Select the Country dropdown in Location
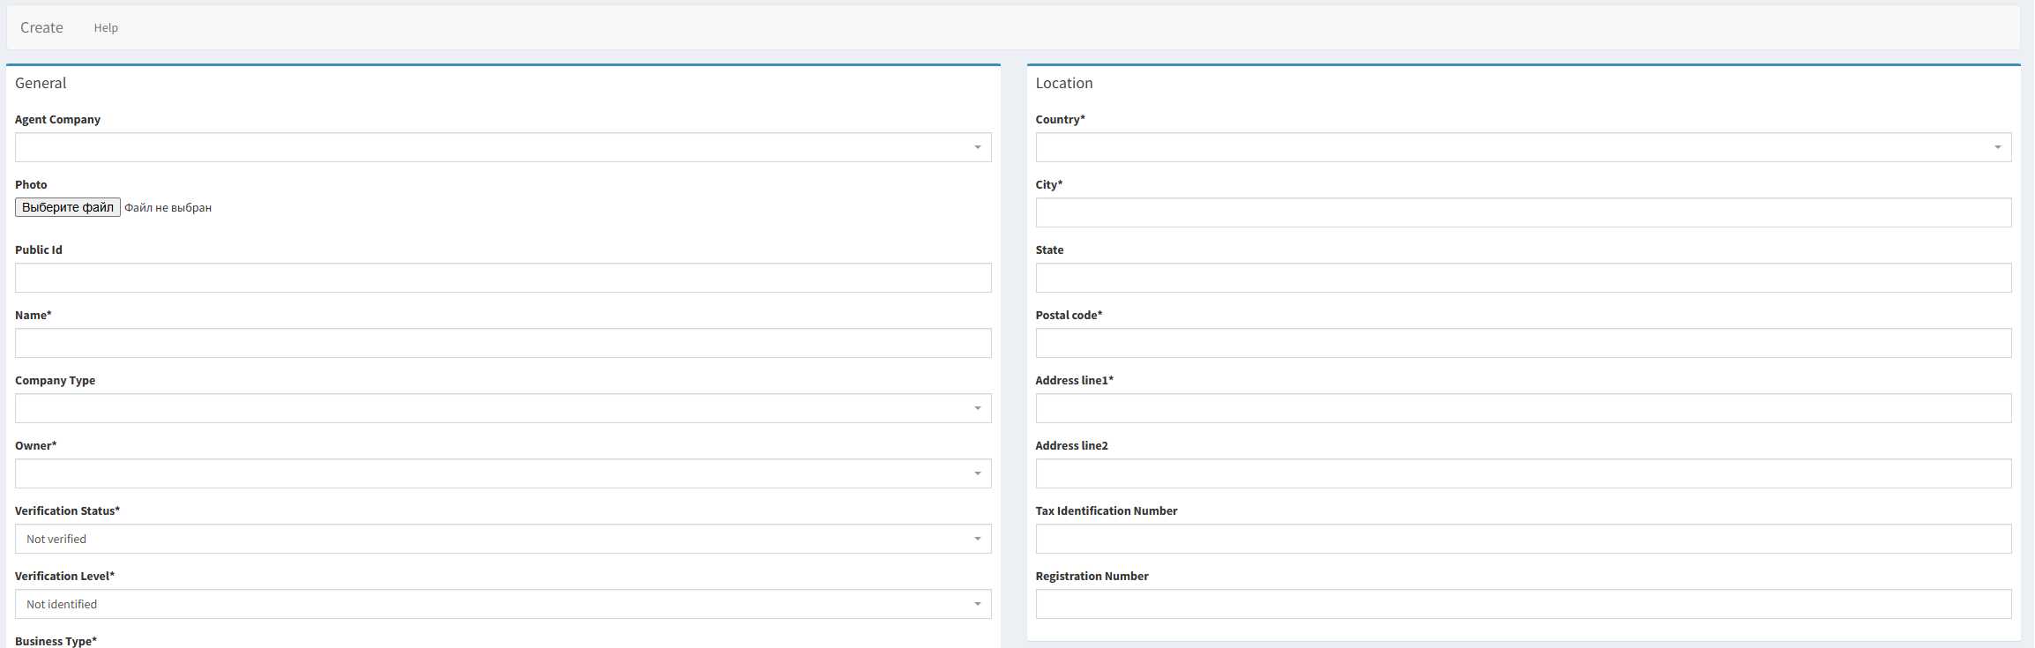Screen dimensions: 2035x648 point(1523,147)
